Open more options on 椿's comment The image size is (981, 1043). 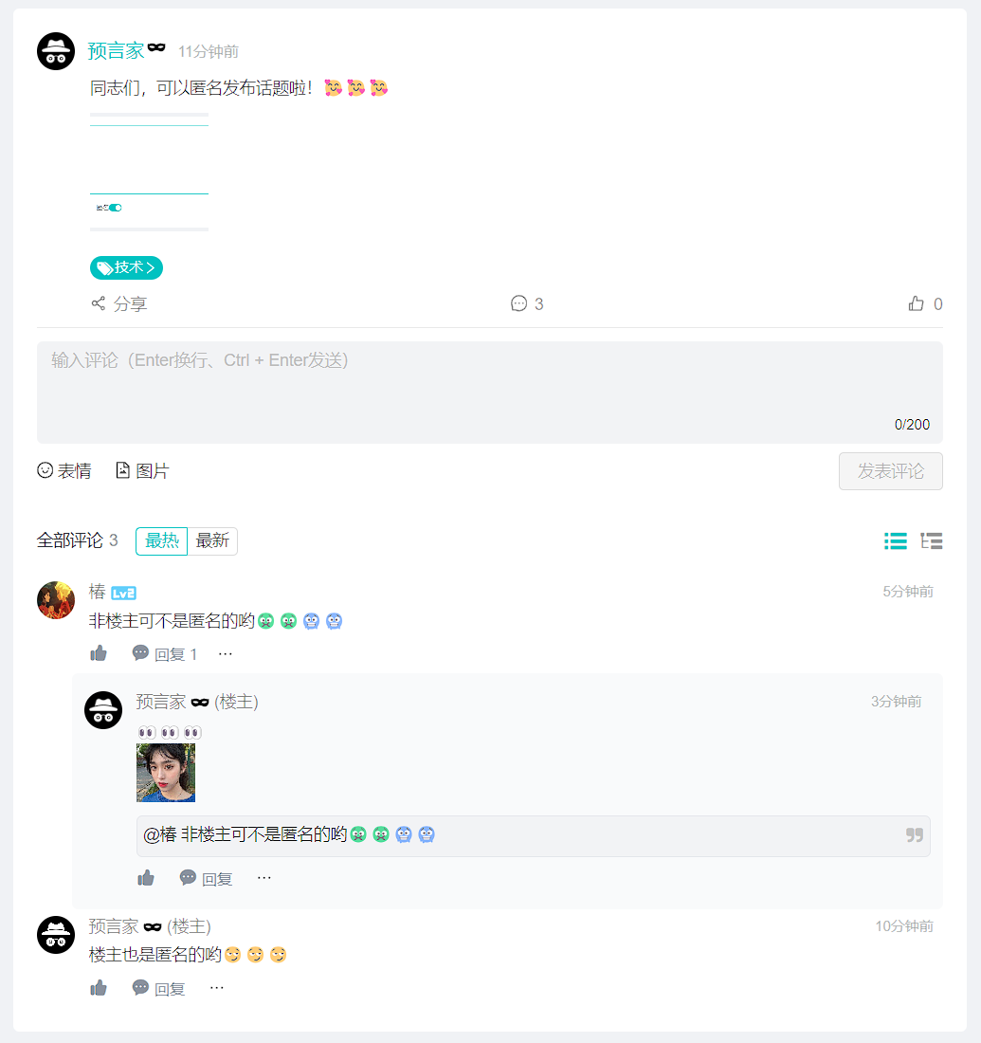[226, 653]
